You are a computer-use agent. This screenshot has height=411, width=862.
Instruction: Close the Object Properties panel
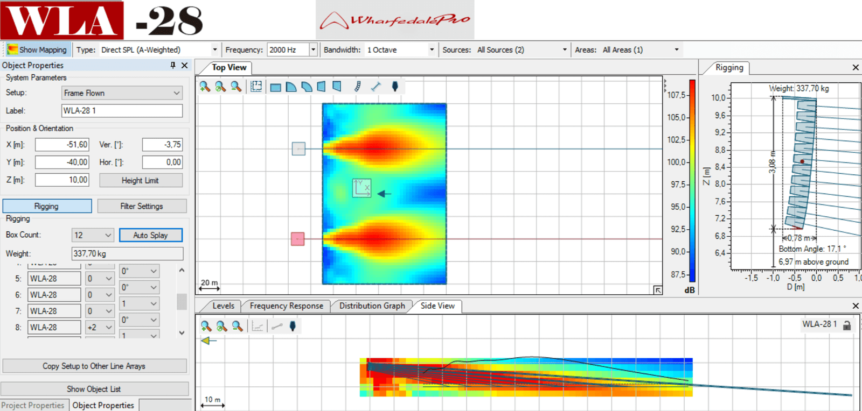[184, 65]
